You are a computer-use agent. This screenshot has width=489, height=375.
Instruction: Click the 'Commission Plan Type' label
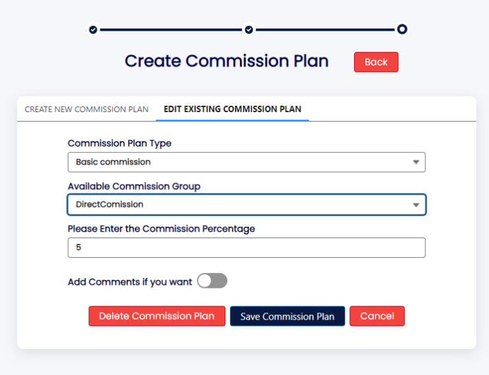click(x=120, y=143)
